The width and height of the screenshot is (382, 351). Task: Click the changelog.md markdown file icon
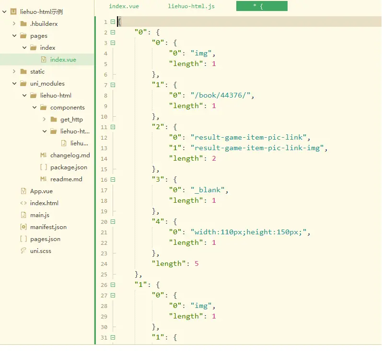pos(43,155)
